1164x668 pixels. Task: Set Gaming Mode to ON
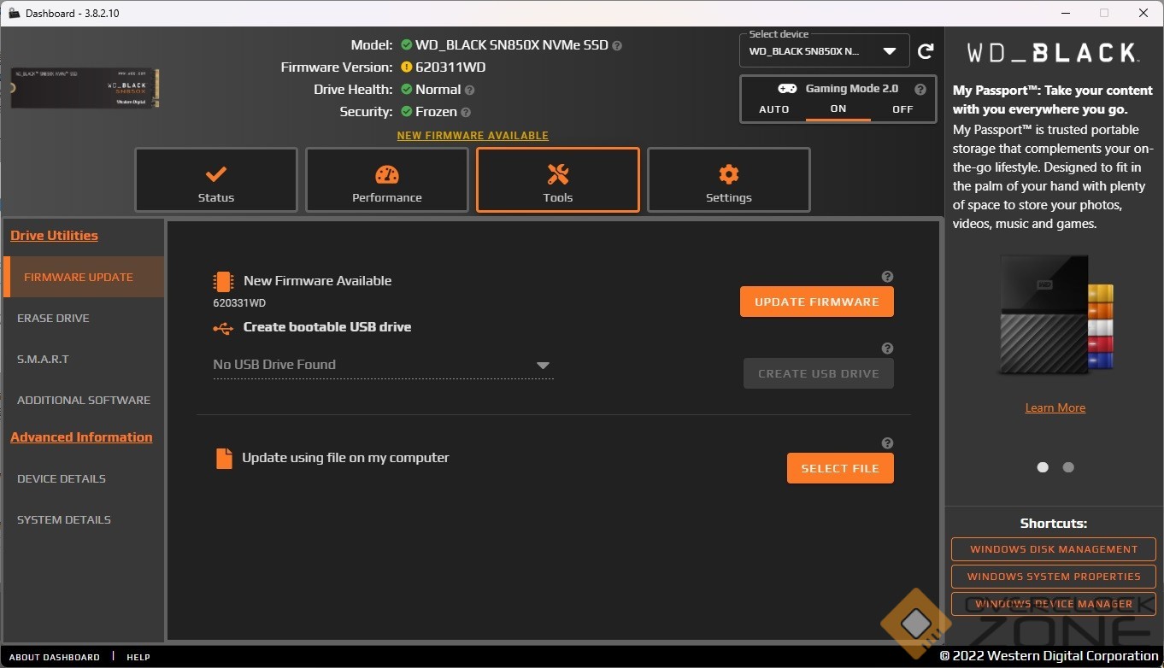(838, 109)
